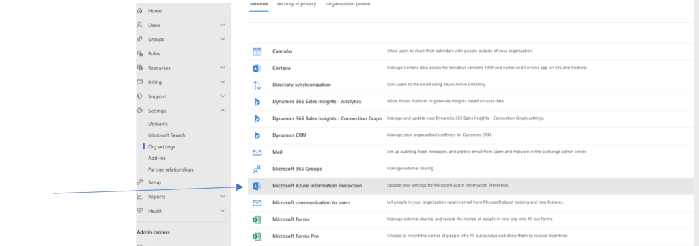Viewport: 699px width, 246px height.
Task: Click the Azure Information Protection icon
Action: pos(257,186)
